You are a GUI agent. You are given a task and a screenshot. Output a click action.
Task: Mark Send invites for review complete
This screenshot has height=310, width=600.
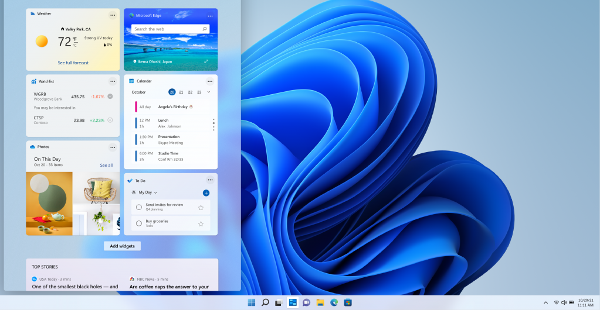(139, 207)
